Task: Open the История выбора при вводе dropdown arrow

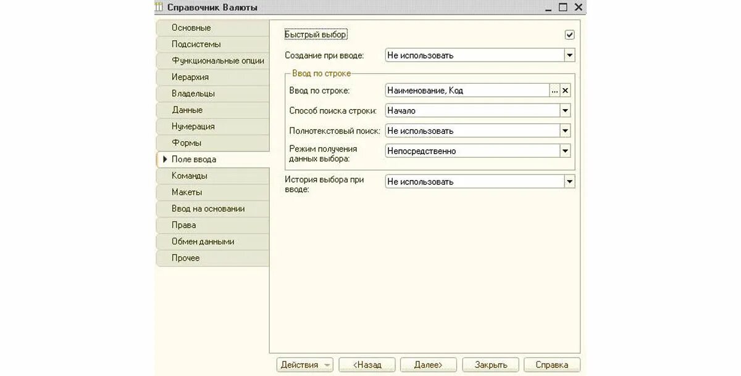Action: pyautogui.click(x=569, y=182)
